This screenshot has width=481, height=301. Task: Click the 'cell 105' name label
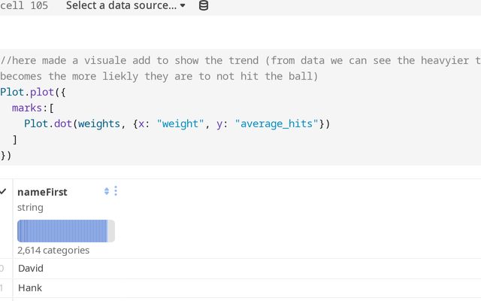24,6
